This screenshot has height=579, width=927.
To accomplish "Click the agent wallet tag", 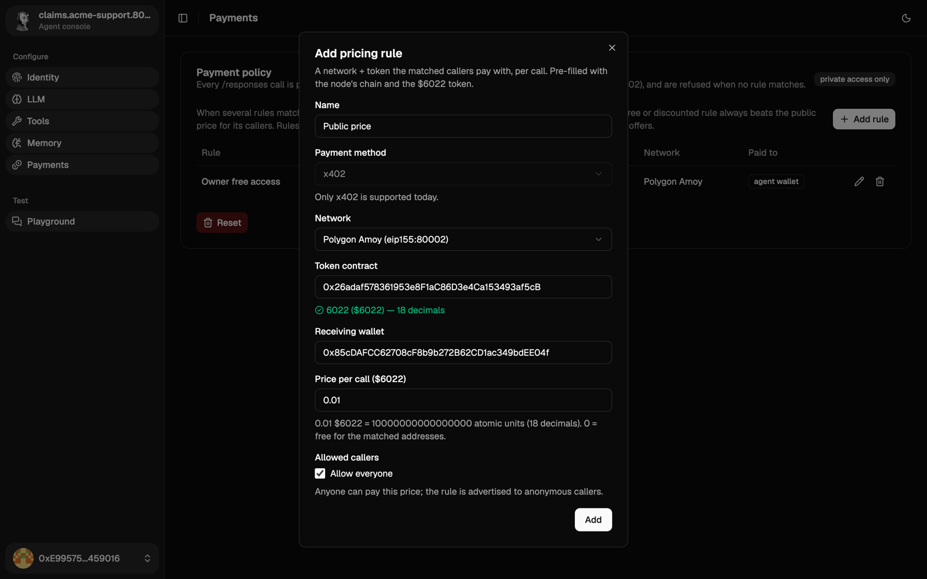I will click(x=776, y=181).
